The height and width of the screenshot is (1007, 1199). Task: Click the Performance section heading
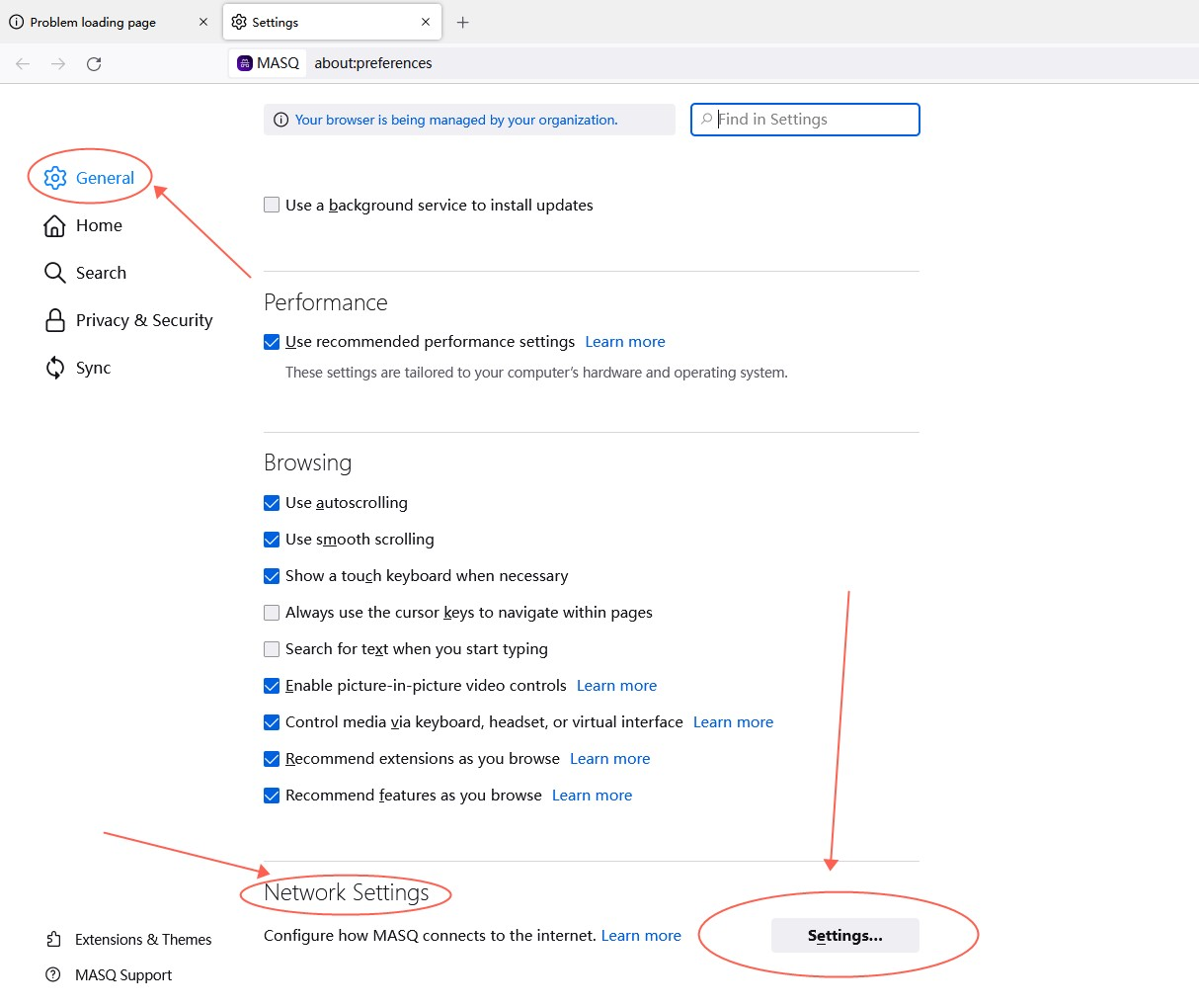pos(326,302)
